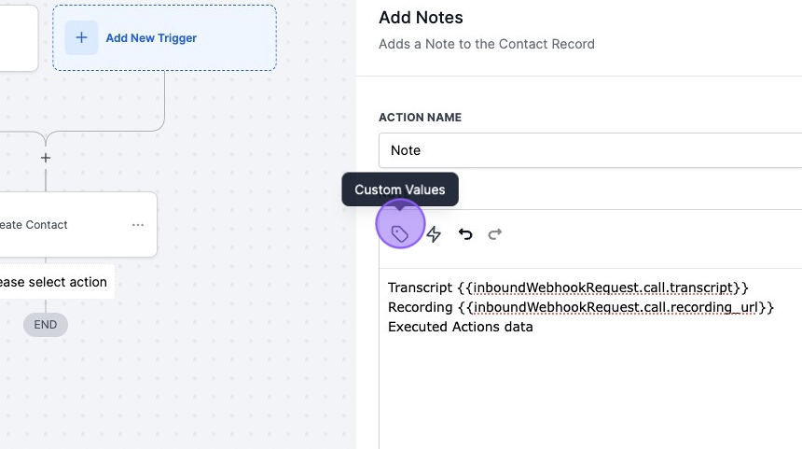Click the 'Adds a Note' description text
Viewport: 802px width, 449px height.
[486, 44]
